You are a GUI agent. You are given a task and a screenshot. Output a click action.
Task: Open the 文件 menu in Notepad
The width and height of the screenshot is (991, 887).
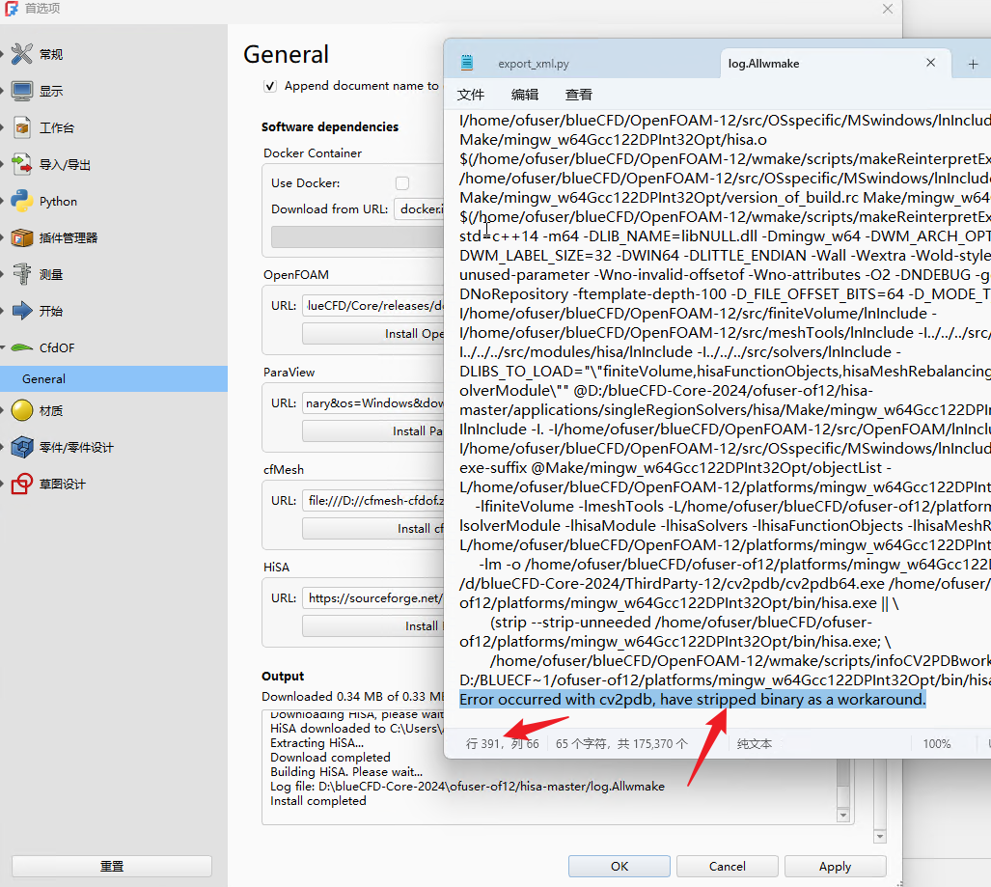point(470,95)
